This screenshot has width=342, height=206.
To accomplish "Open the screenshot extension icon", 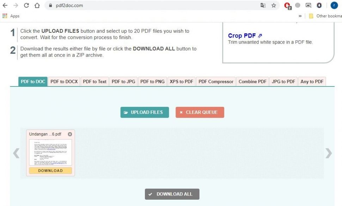I will (x=308, y=5).
